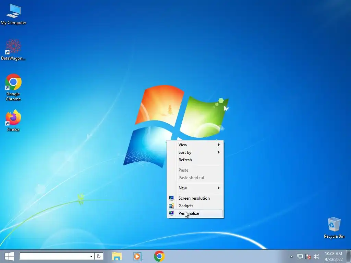Open the network status tray icon
This screenshot has width=351, height=263.
300,256
